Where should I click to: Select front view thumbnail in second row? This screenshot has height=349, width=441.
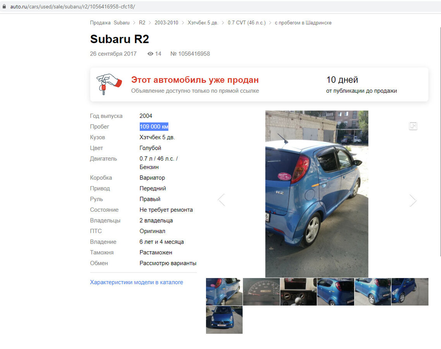coord(224,320)
